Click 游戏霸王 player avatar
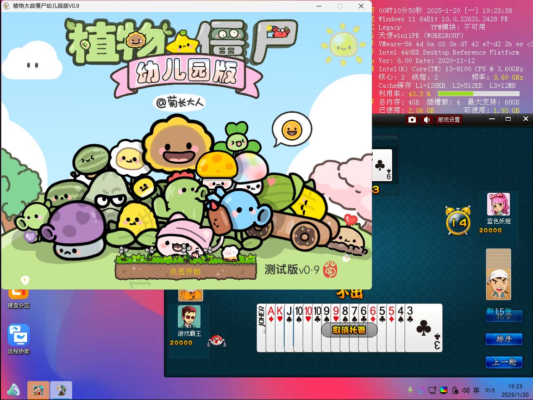 click(189, 316)
